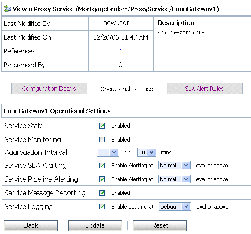Toggle the Service SLA Alerting checkbox
The width and height of the screenshot is (251, 234).
tap(102, 165)
